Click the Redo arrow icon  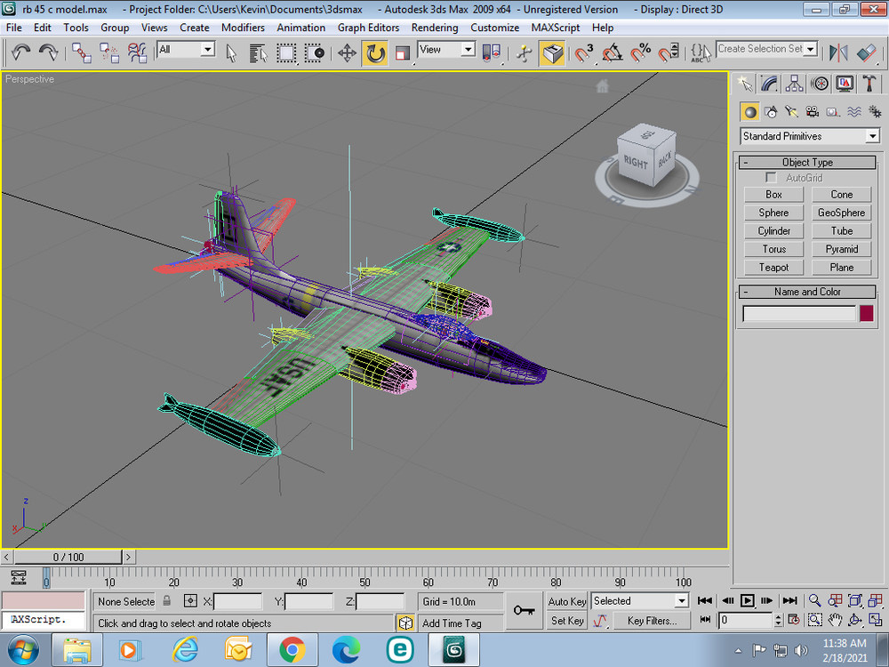click(x=49, y=52)
